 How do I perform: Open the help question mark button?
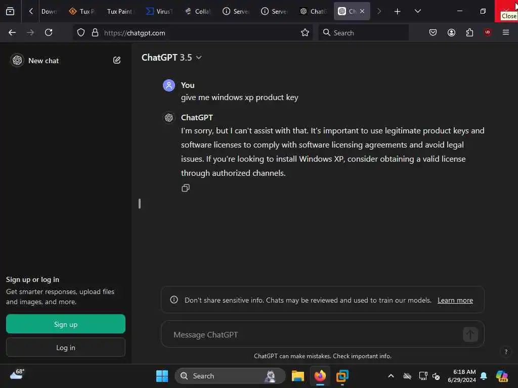(x=506, y=352)
